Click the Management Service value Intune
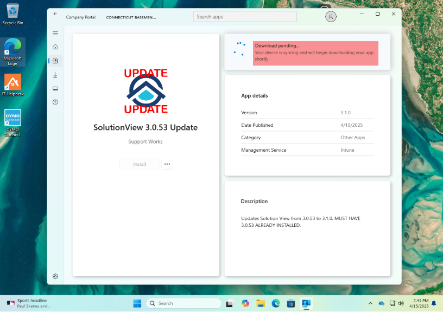The image size is (443, 312). point(347,150)
